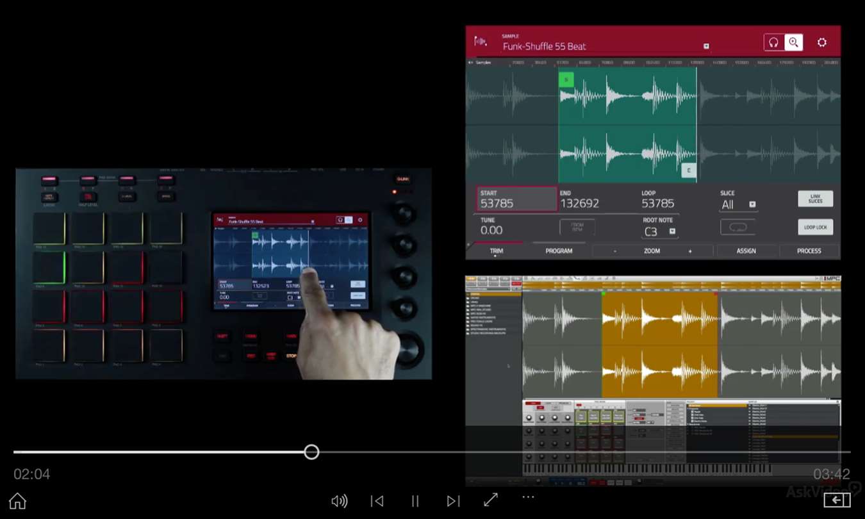Click the video progress slider handle
The width and height of the screenshot is (865, 519).
pyautogui.click(x=311, y=452)
